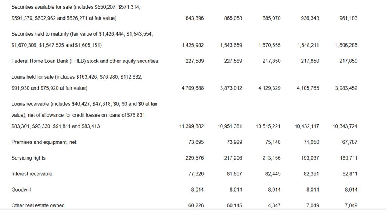Select the 4,709,688 loans held for sale value
The height and width of the screenshot is (210, 386).
pyautogui.click(x=193, y=88)
